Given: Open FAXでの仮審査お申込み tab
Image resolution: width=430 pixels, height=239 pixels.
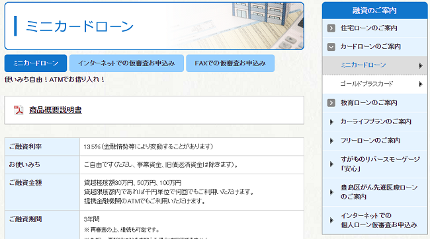Looking at the screenshot, I should pyautogui.click(x=230, y=63).
